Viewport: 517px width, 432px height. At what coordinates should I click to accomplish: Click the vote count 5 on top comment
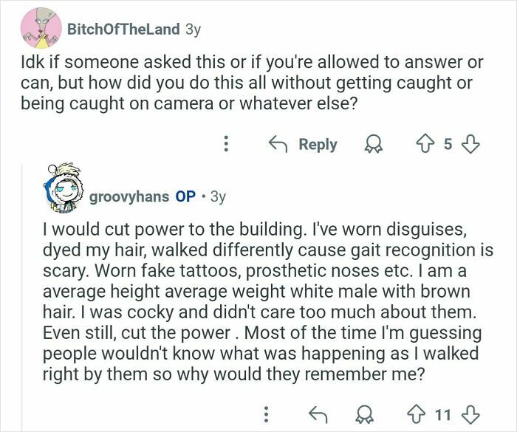448,145
